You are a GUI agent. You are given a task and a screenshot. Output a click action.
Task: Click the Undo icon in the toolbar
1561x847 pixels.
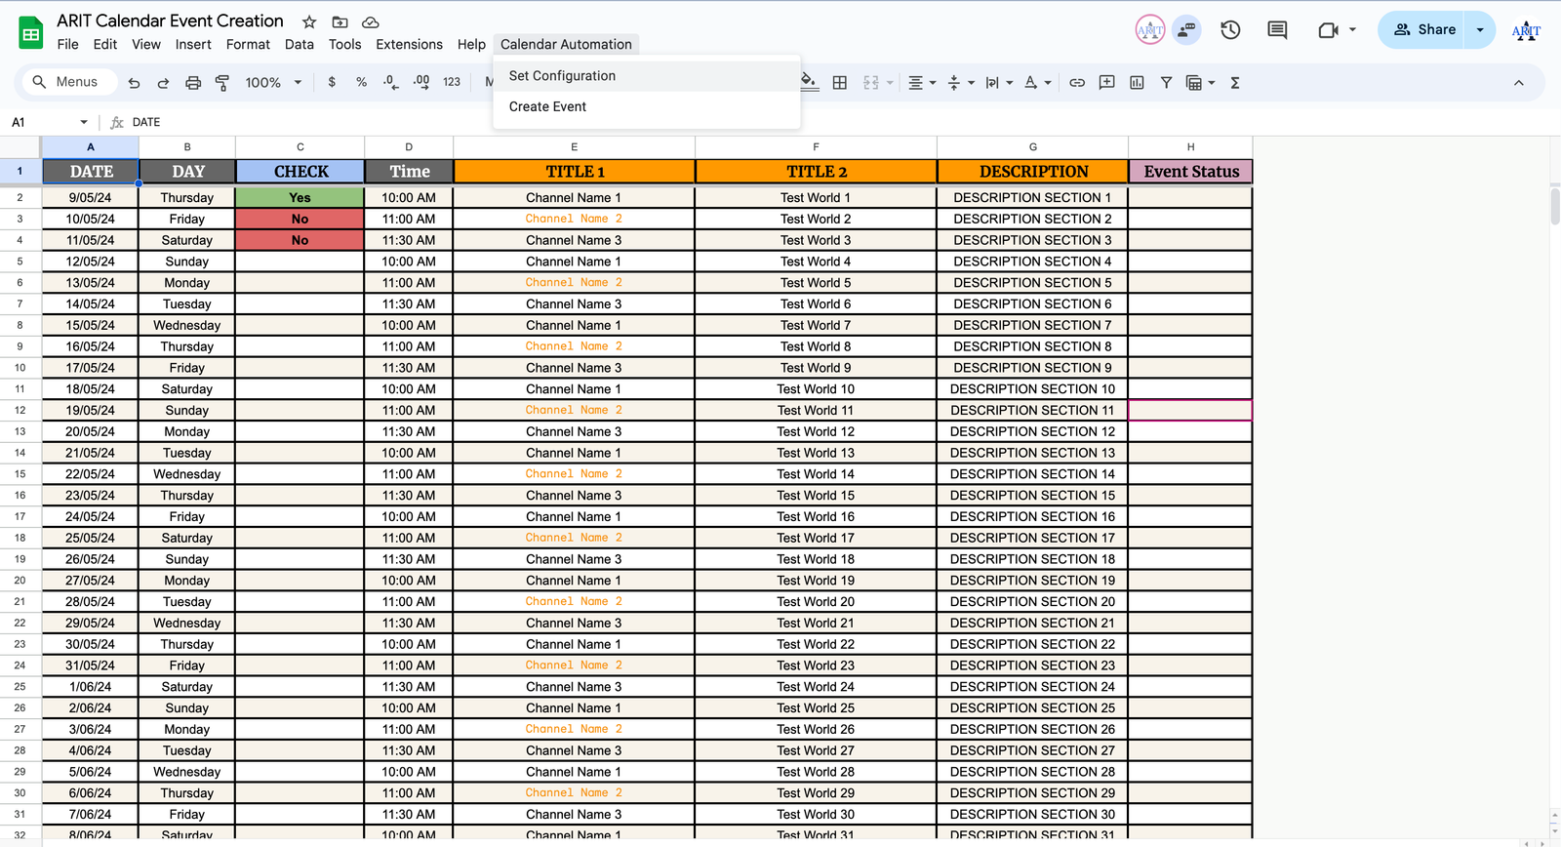pos(135,83)
